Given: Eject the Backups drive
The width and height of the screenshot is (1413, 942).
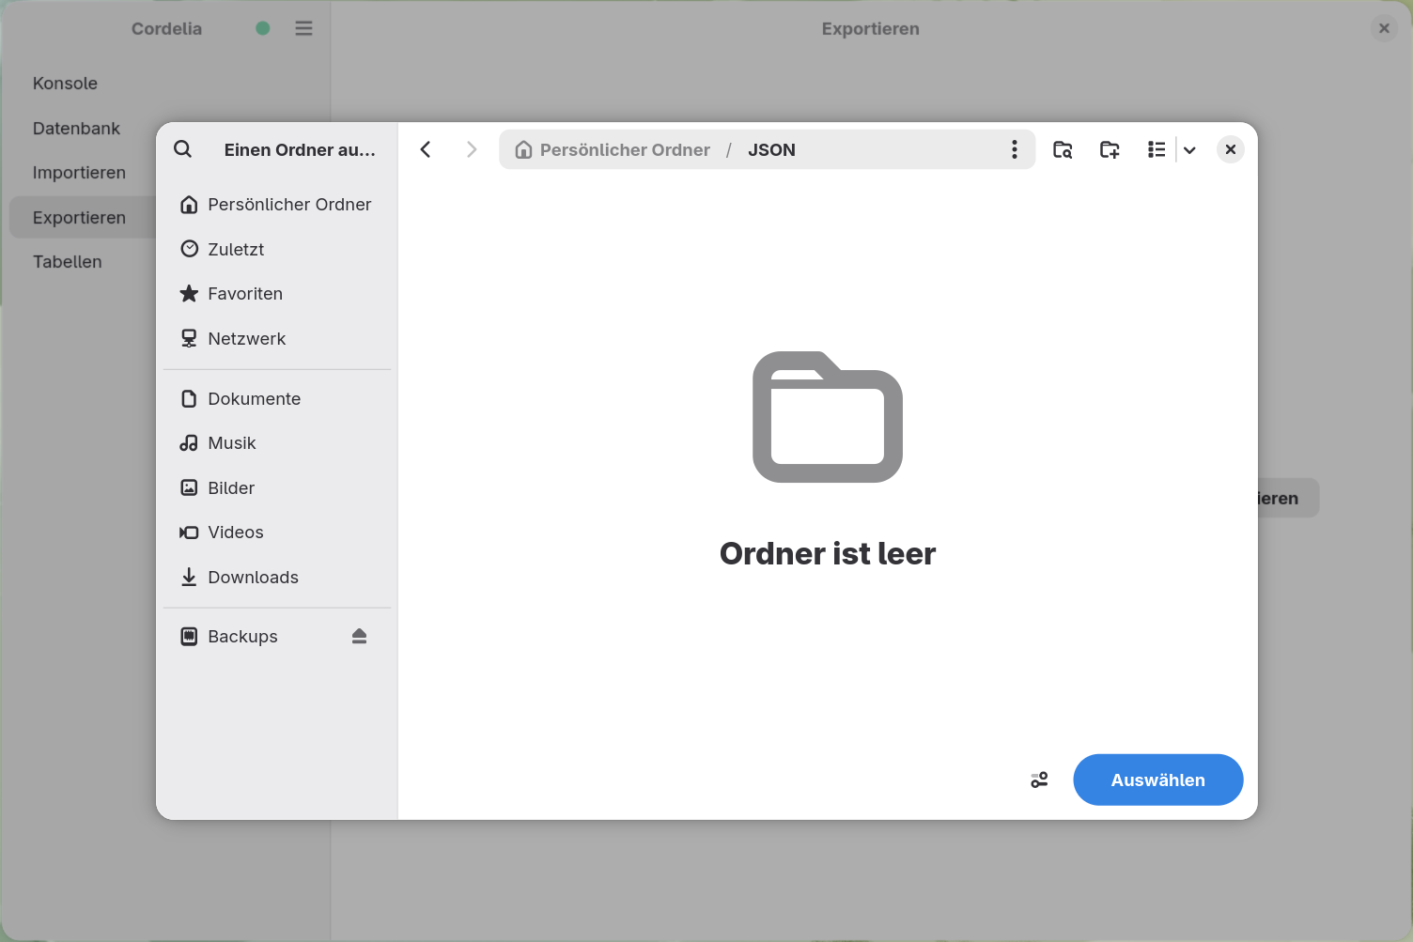Looking at the screenshot, I should [x=359, y=637].
